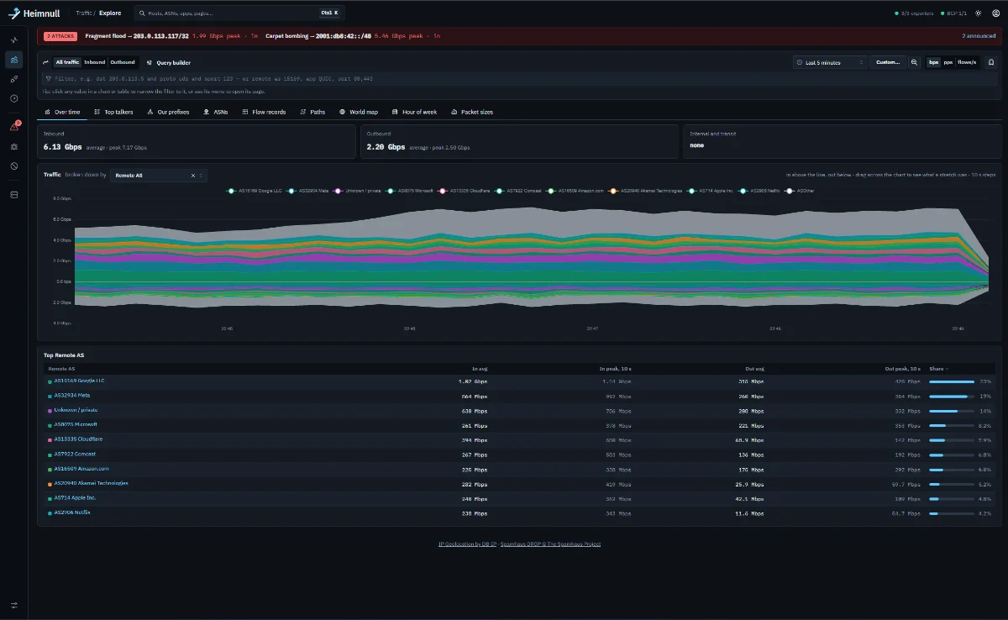
Task: Open the ASNs tab
Action: click(x=216, y=112)
